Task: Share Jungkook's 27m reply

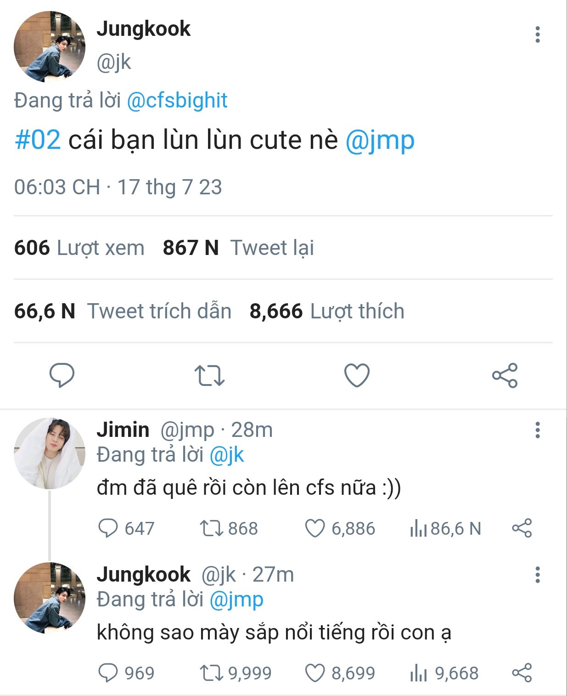Action: click(522, 673)
